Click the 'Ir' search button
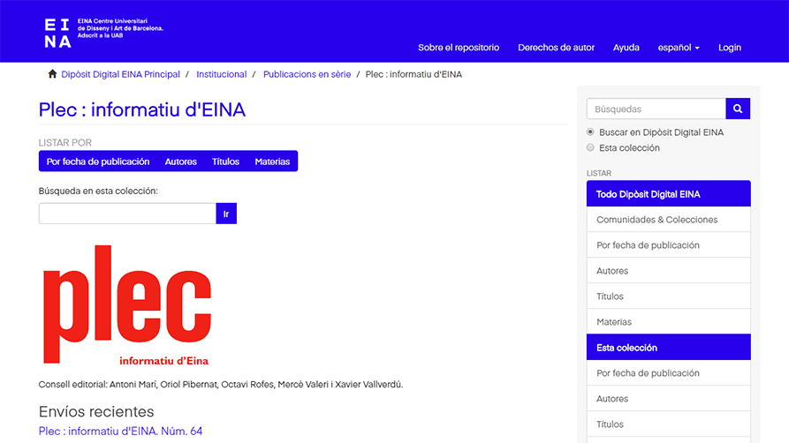This screenshot has height=443, width=789. click(x=226, y=214)
